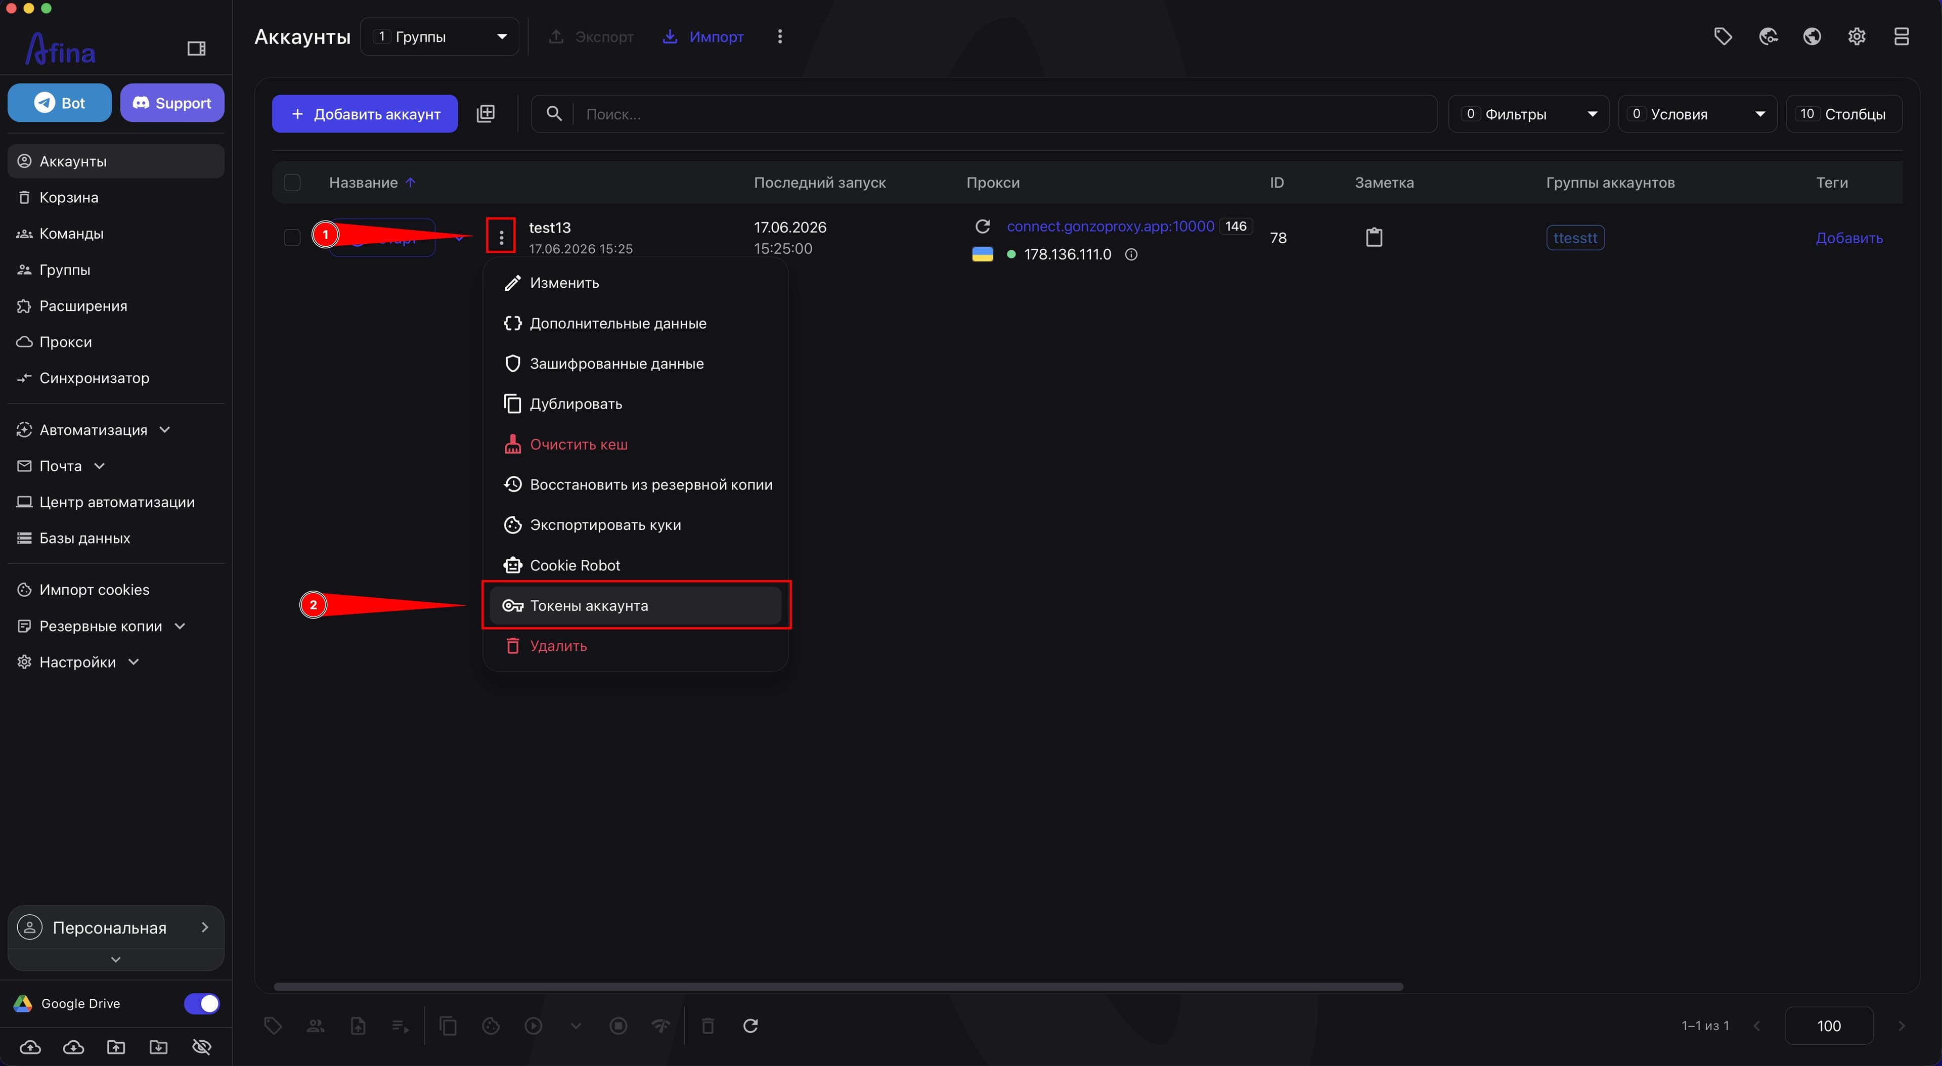Open the note clipboard icon for test13
Screen dimensions: 1942x1066
tap(1374, 238)
